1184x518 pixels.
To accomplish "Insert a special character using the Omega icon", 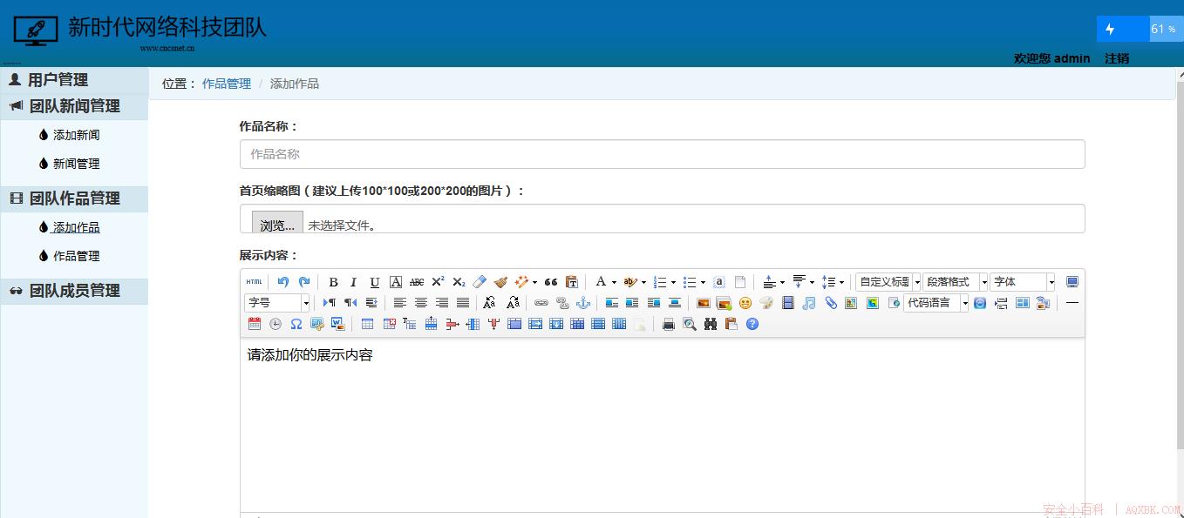I will [296, 324].
